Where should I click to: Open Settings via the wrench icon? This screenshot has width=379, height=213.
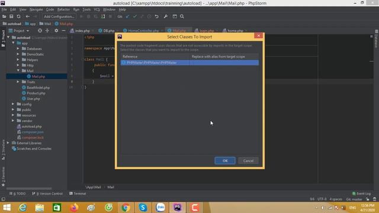click(166, 17)
